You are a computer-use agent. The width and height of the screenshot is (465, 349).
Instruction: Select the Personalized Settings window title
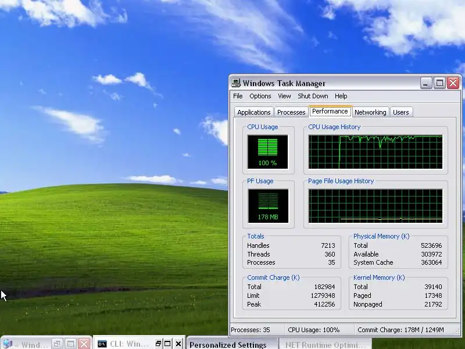228,345
